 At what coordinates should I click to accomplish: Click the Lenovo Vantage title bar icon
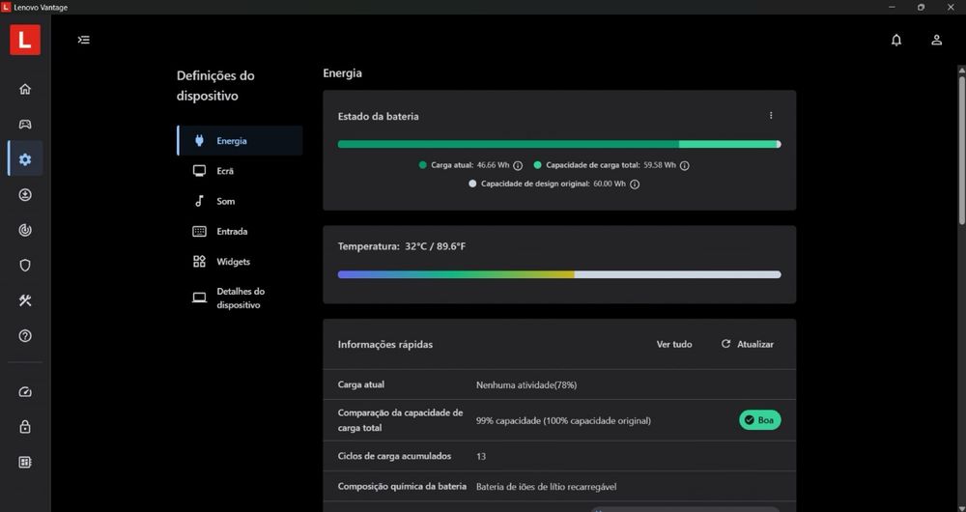[x=6, y=8]
